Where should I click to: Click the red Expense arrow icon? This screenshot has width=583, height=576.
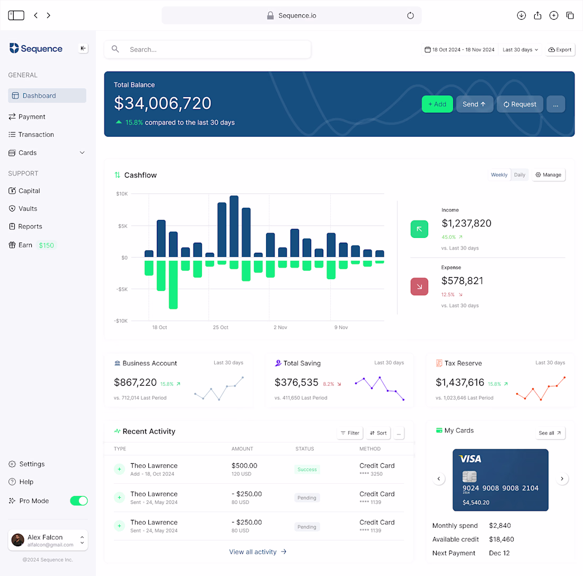419,286
